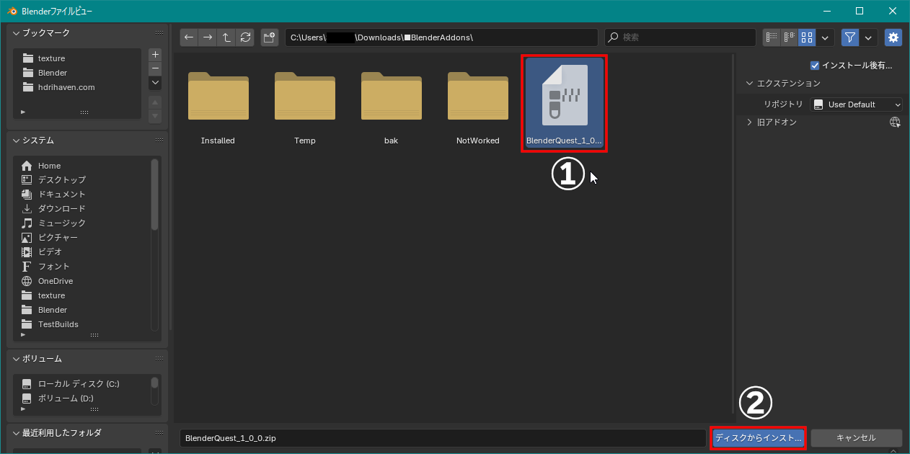Add a bookmark with the plus button
910x454 pixels.
pyautogui.click(x=154, y=53)
